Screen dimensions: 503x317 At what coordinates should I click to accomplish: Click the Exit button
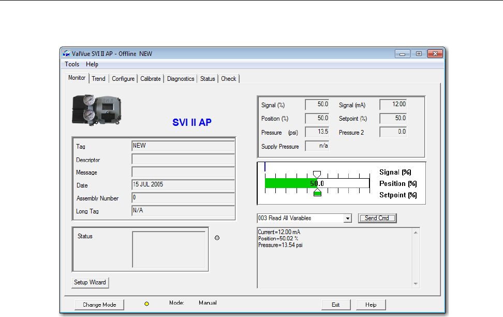coord(335,305)
